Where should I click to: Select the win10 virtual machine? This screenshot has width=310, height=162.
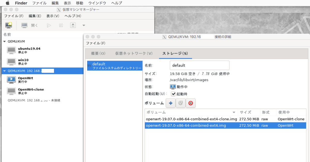(x=42, y=62)
